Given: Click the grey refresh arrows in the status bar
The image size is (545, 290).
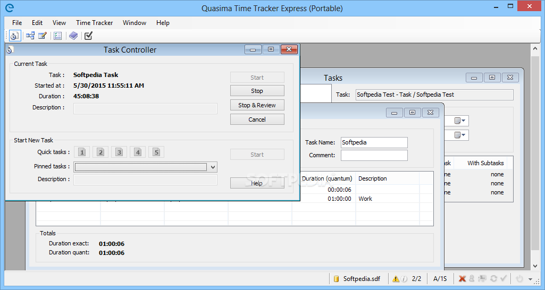Looking at the screenshot, I should [x=493, y=278].
